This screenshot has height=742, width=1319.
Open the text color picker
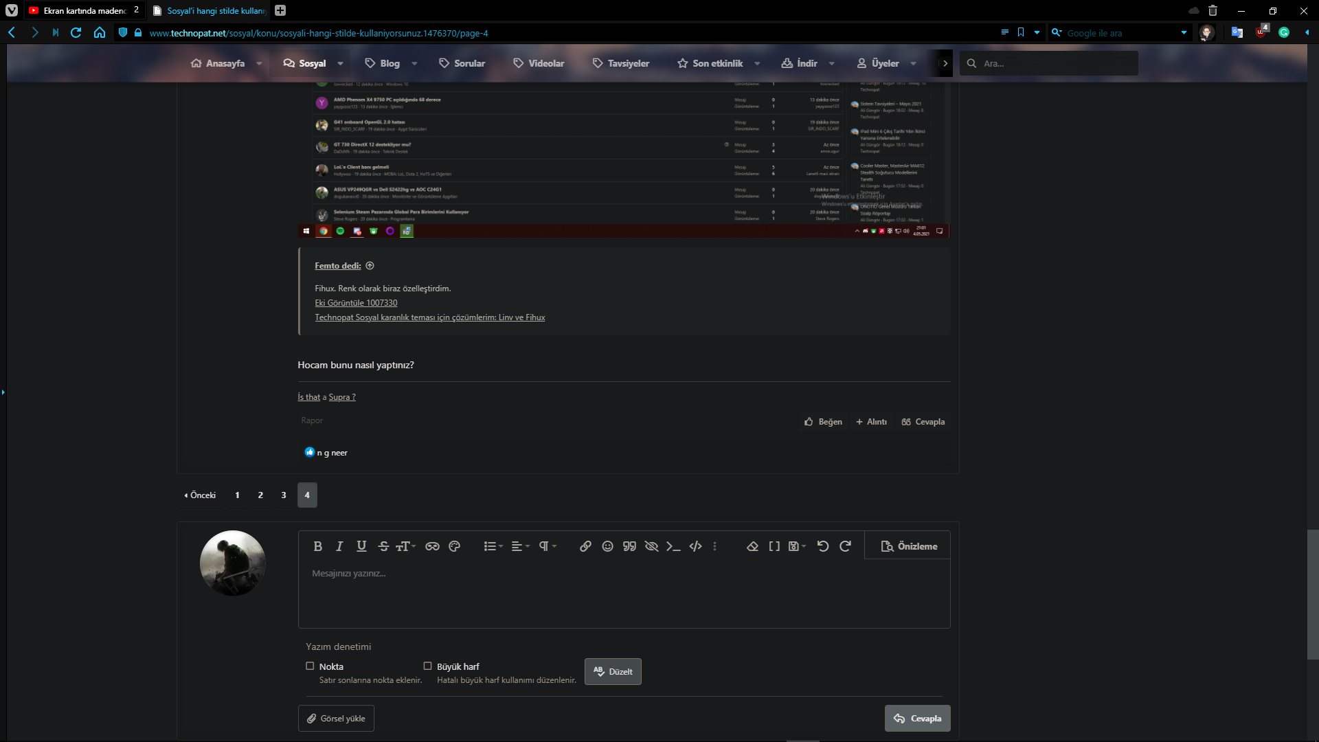click(x=454, y=546)
